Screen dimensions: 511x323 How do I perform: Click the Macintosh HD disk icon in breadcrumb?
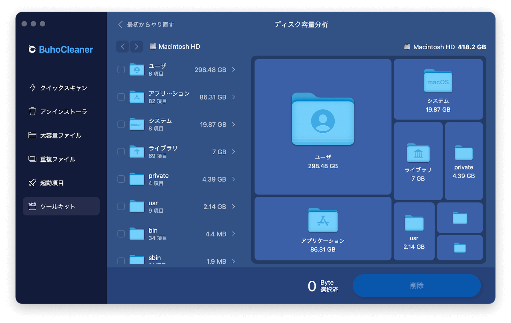(x=153, y=47)
